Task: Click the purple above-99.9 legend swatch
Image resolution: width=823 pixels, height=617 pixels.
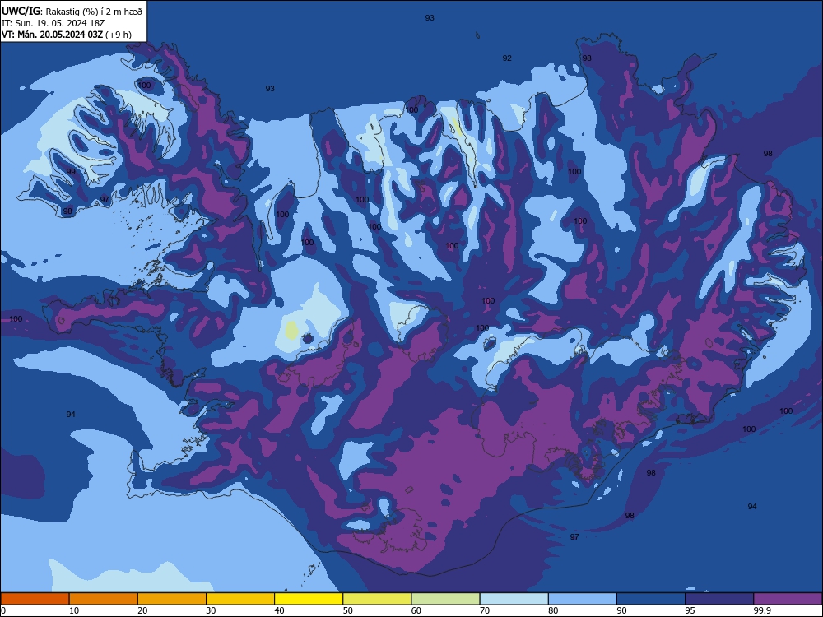Action: tap(788, 599)
